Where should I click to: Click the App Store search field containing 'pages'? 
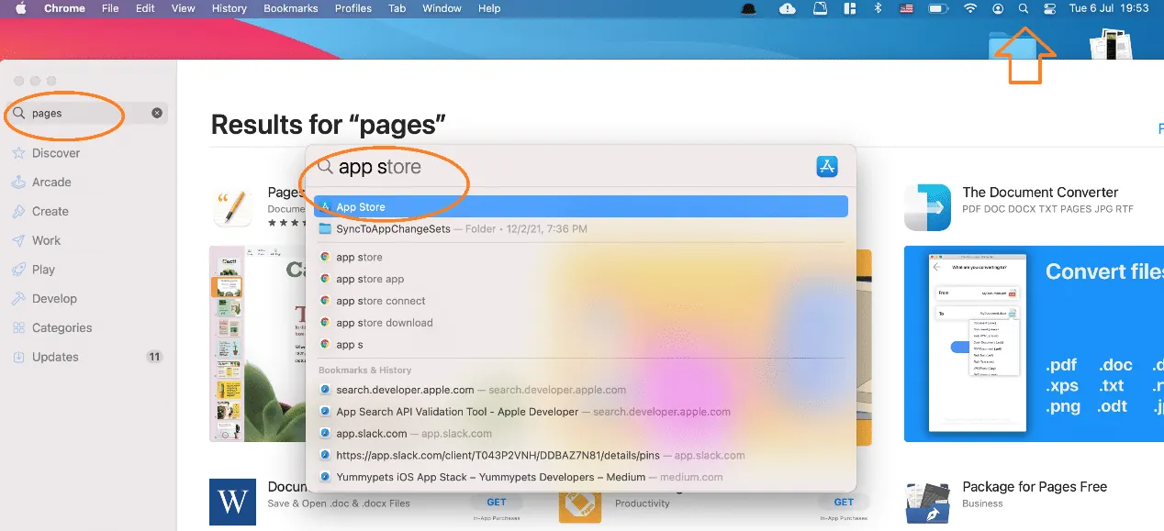point(87,113)
